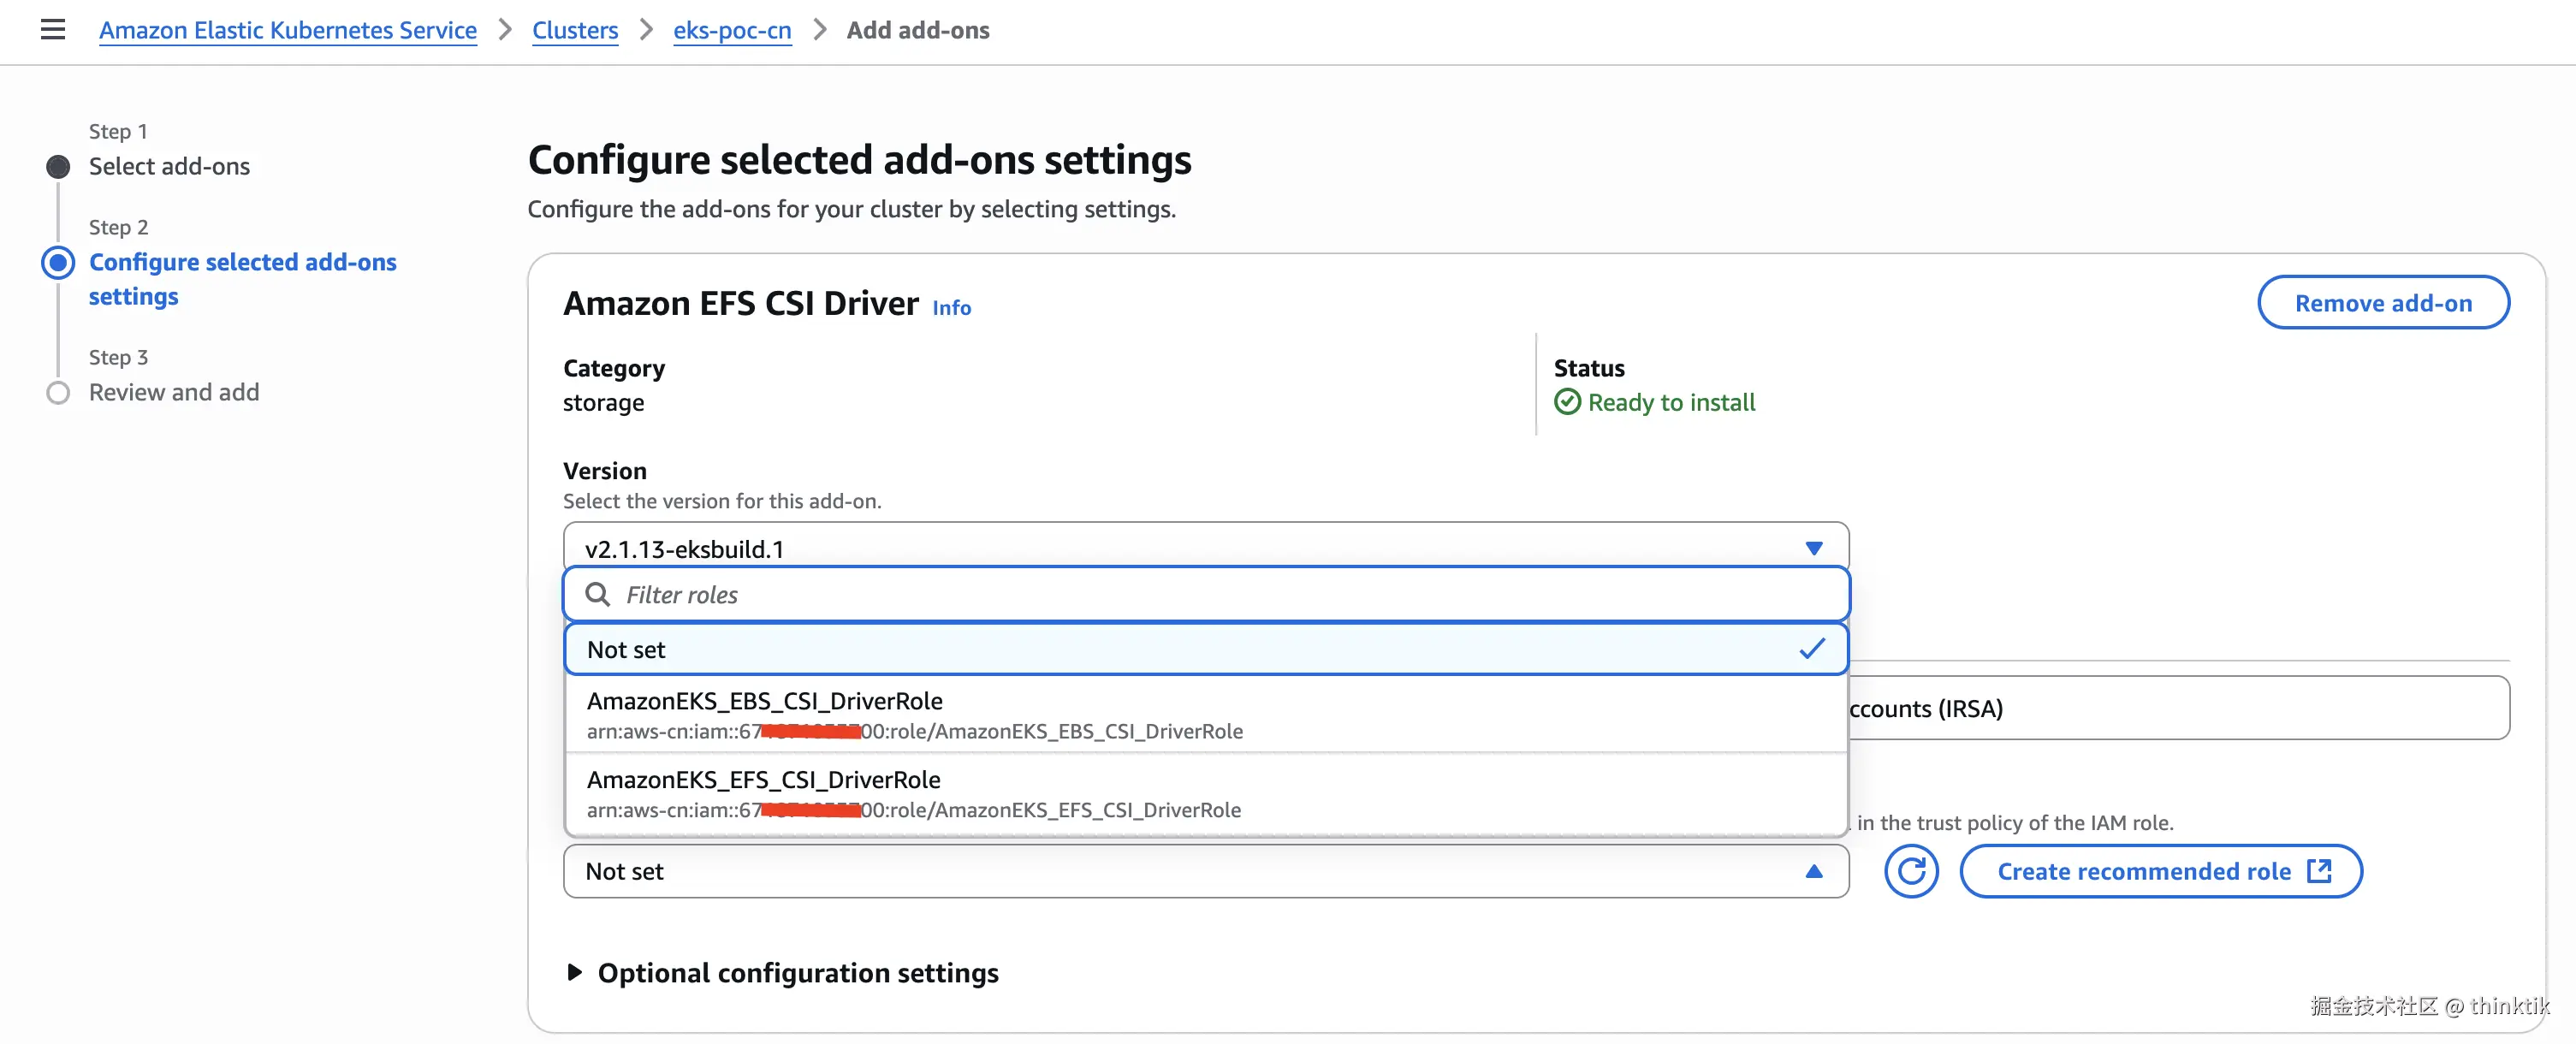
Task: Click into the Filter roles search field
Action: tap(1205, 594)
